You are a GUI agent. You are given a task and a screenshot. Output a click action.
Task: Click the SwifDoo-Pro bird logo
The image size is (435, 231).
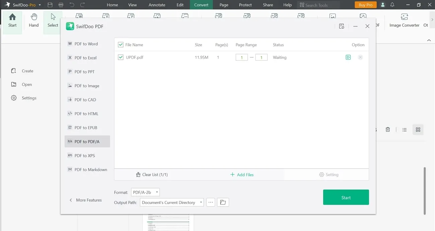(7, 5)
